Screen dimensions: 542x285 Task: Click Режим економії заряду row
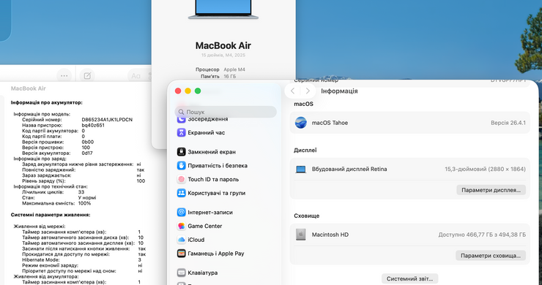[82, 265]
